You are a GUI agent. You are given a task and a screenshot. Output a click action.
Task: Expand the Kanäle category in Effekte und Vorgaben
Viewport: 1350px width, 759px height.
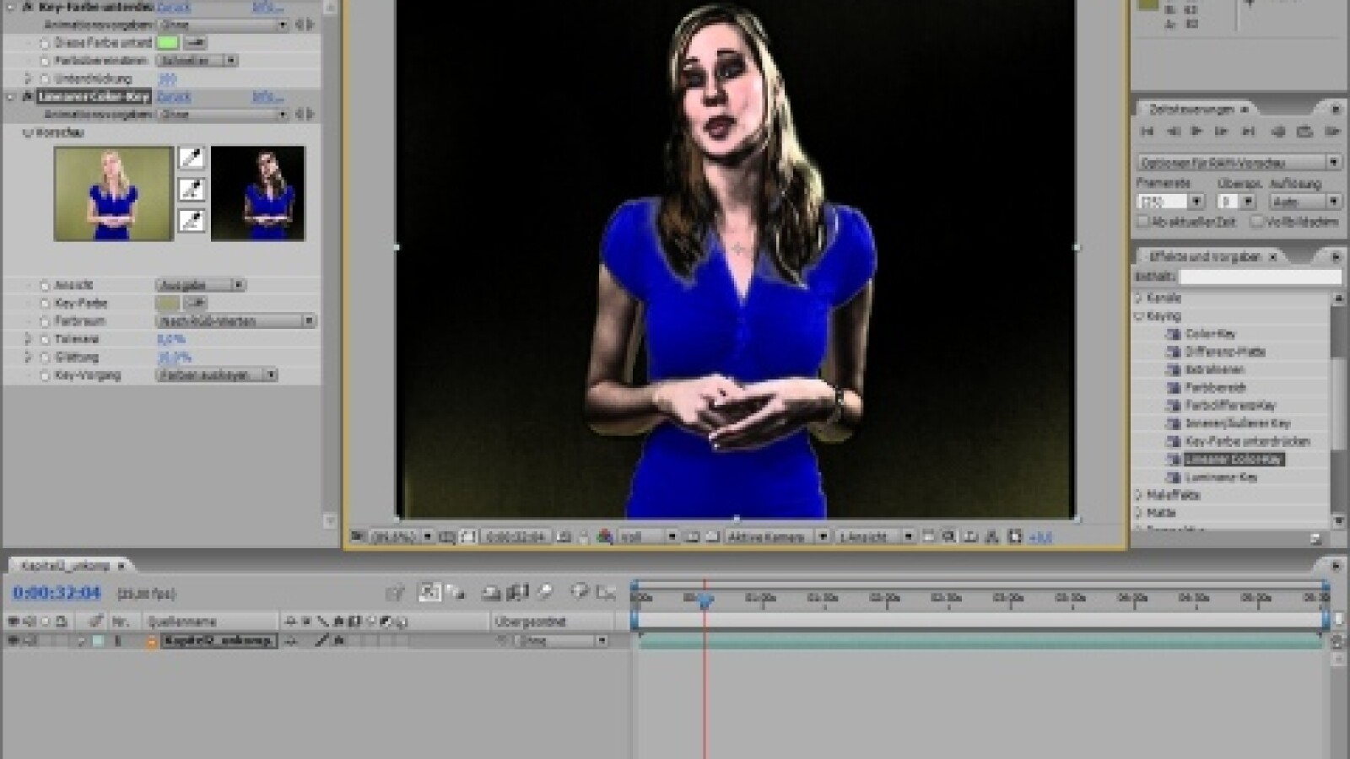pos(1139,298)
